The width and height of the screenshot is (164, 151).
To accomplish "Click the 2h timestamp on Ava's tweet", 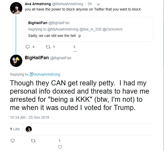I will (90, 4).
